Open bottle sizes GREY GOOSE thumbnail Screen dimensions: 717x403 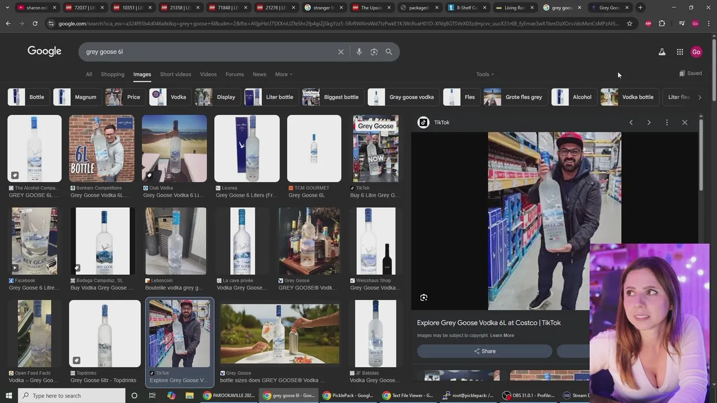(x=280, y=334)
